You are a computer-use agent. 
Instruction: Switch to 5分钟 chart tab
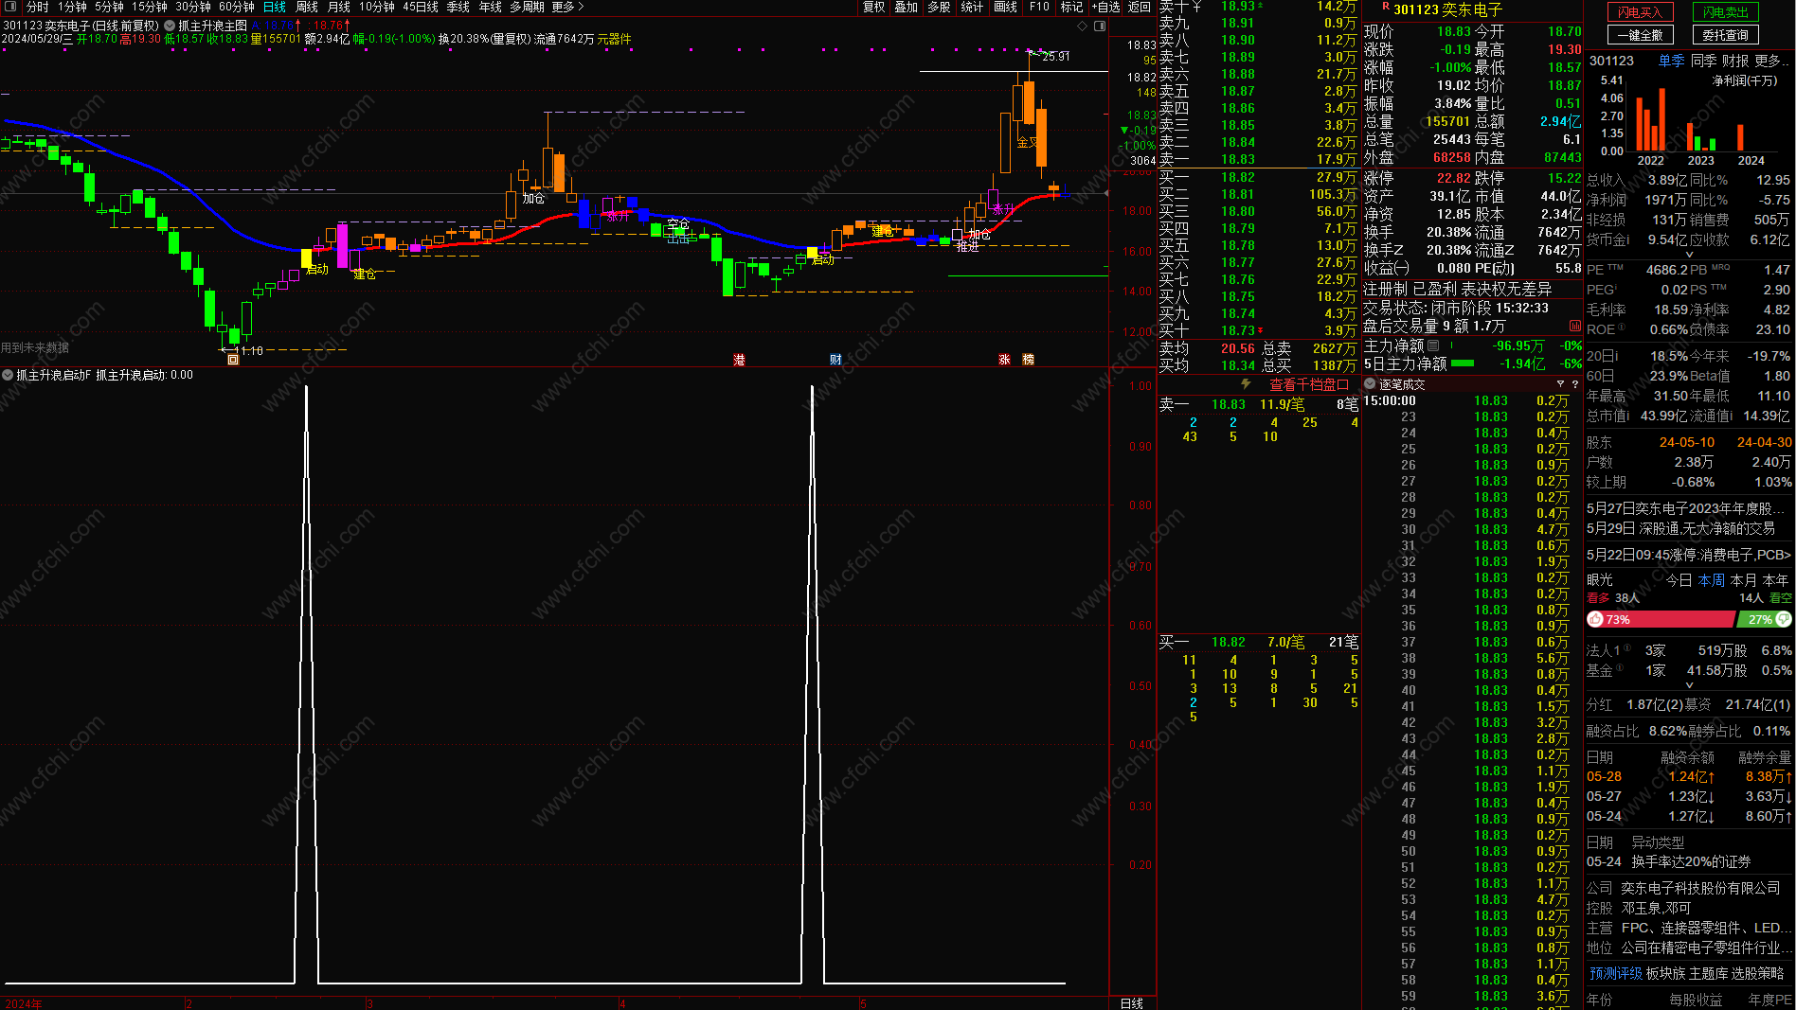(109, 7)
